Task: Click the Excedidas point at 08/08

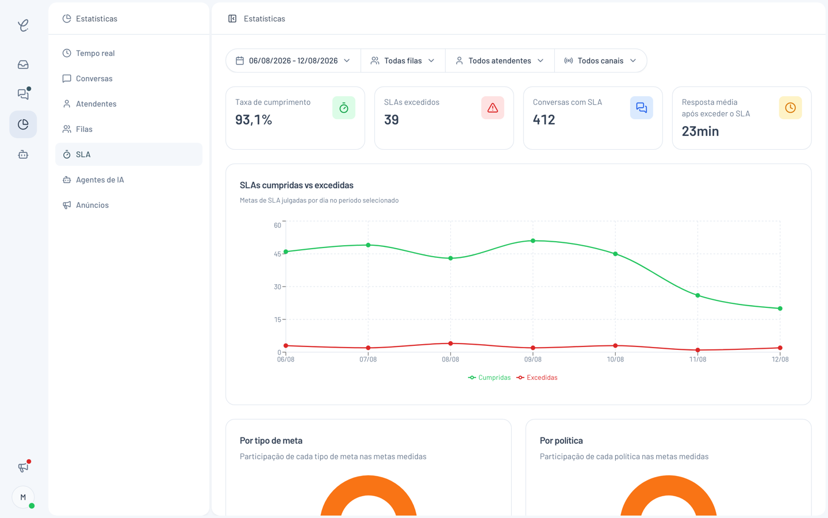Action: click(x=451, y=344)
